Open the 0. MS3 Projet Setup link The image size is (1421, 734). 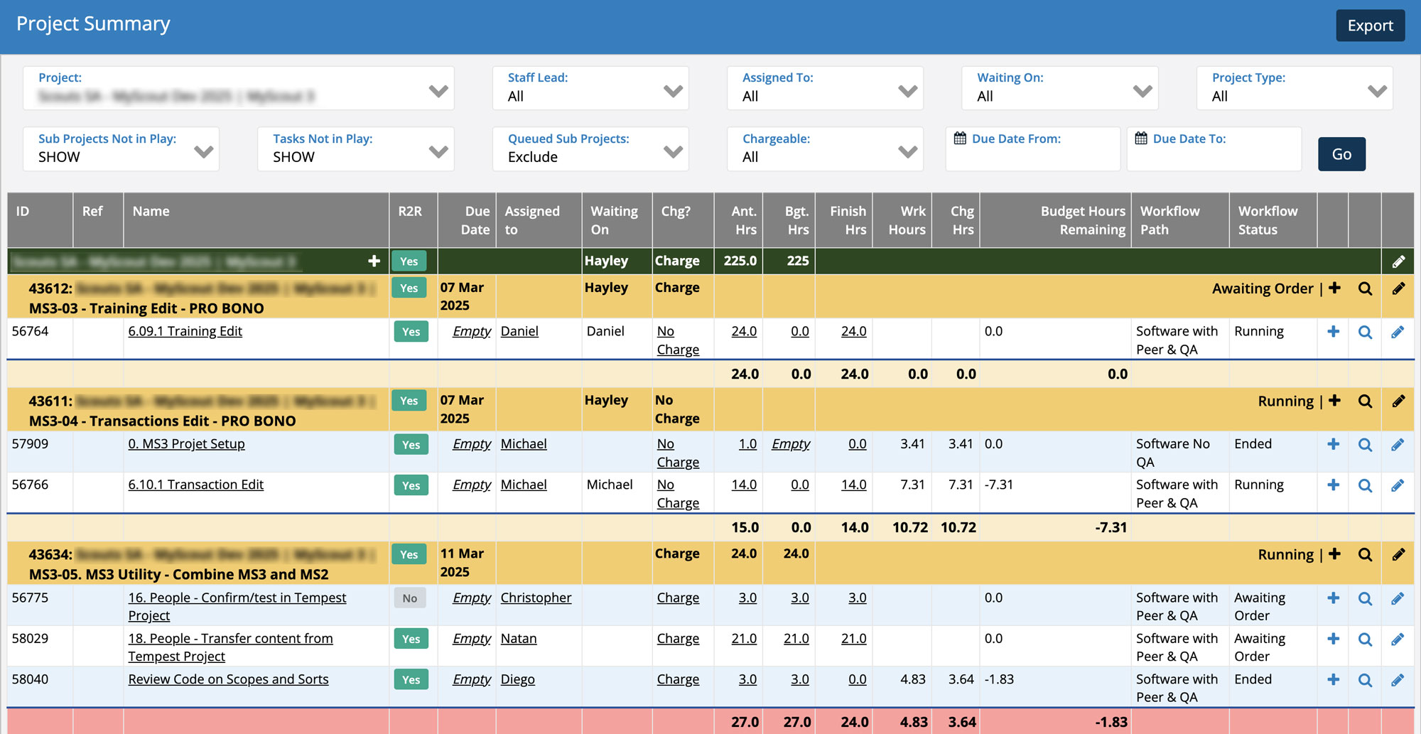[186, 444]
